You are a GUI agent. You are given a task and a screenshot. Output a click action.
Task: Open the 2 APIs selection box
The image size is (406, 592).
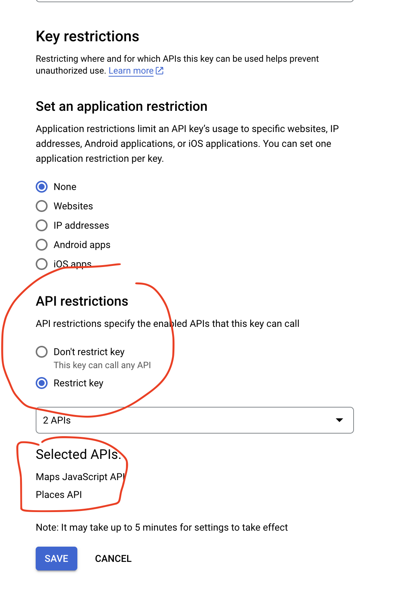[x=195, y=420]
